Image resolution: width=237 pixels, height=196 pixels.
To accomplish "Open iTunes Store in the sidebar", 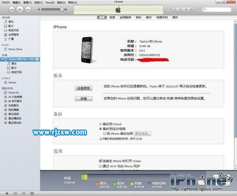I will click(15, 49).
